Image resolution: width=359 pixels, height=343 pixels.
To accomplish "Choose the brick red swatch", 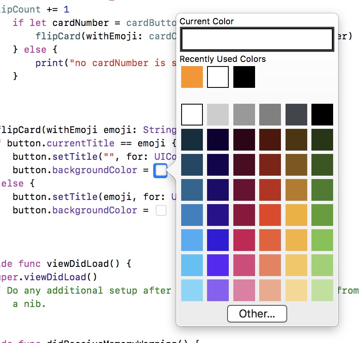I will [270, 190].
